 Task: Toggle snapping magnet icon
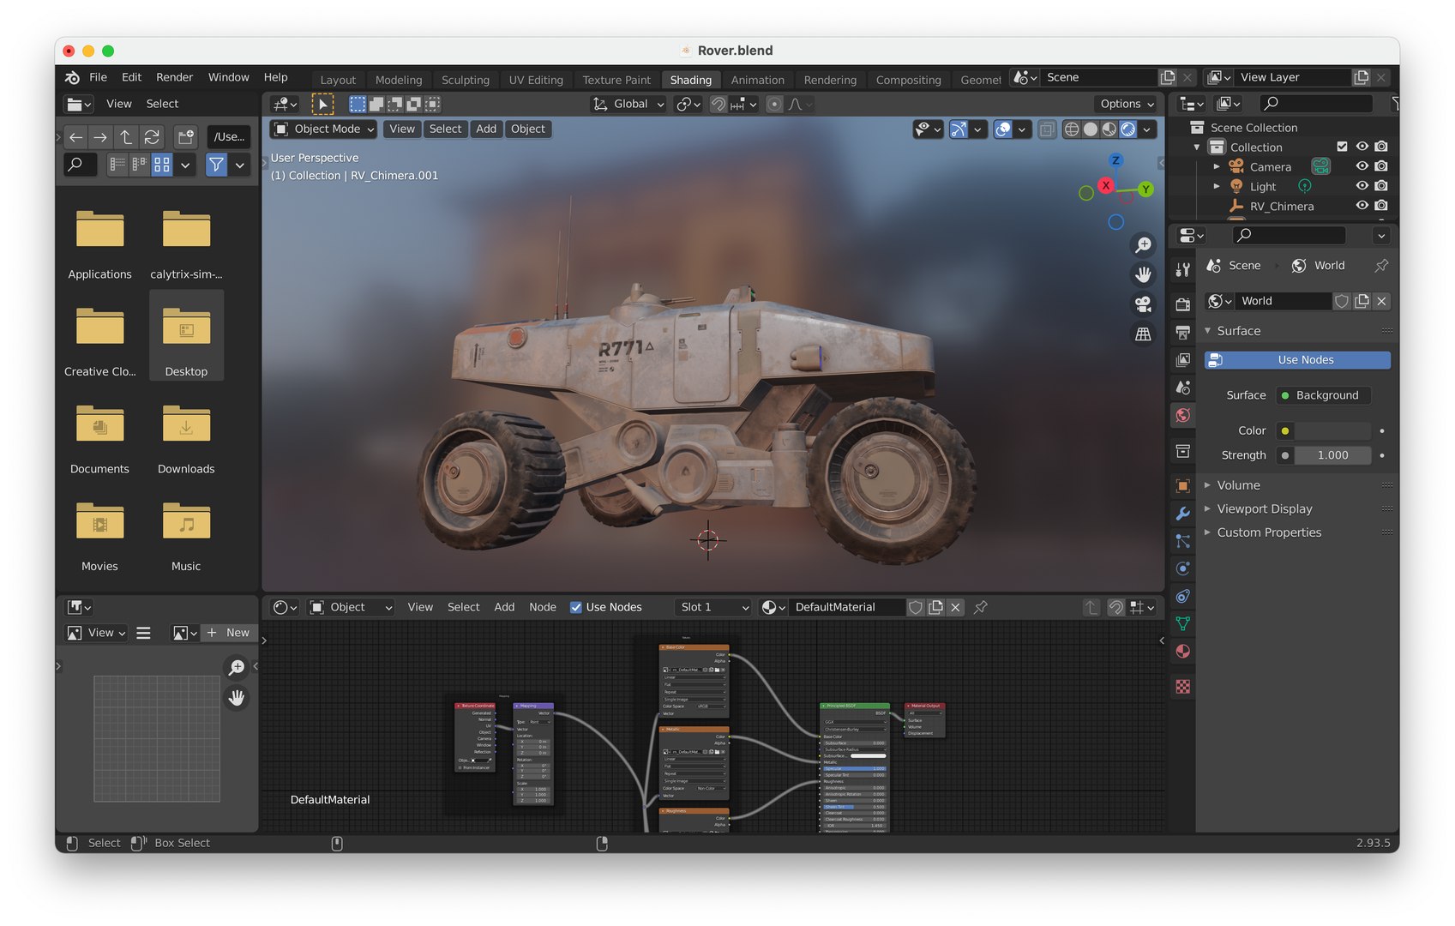pyautogui.click(x=718, y=105)
